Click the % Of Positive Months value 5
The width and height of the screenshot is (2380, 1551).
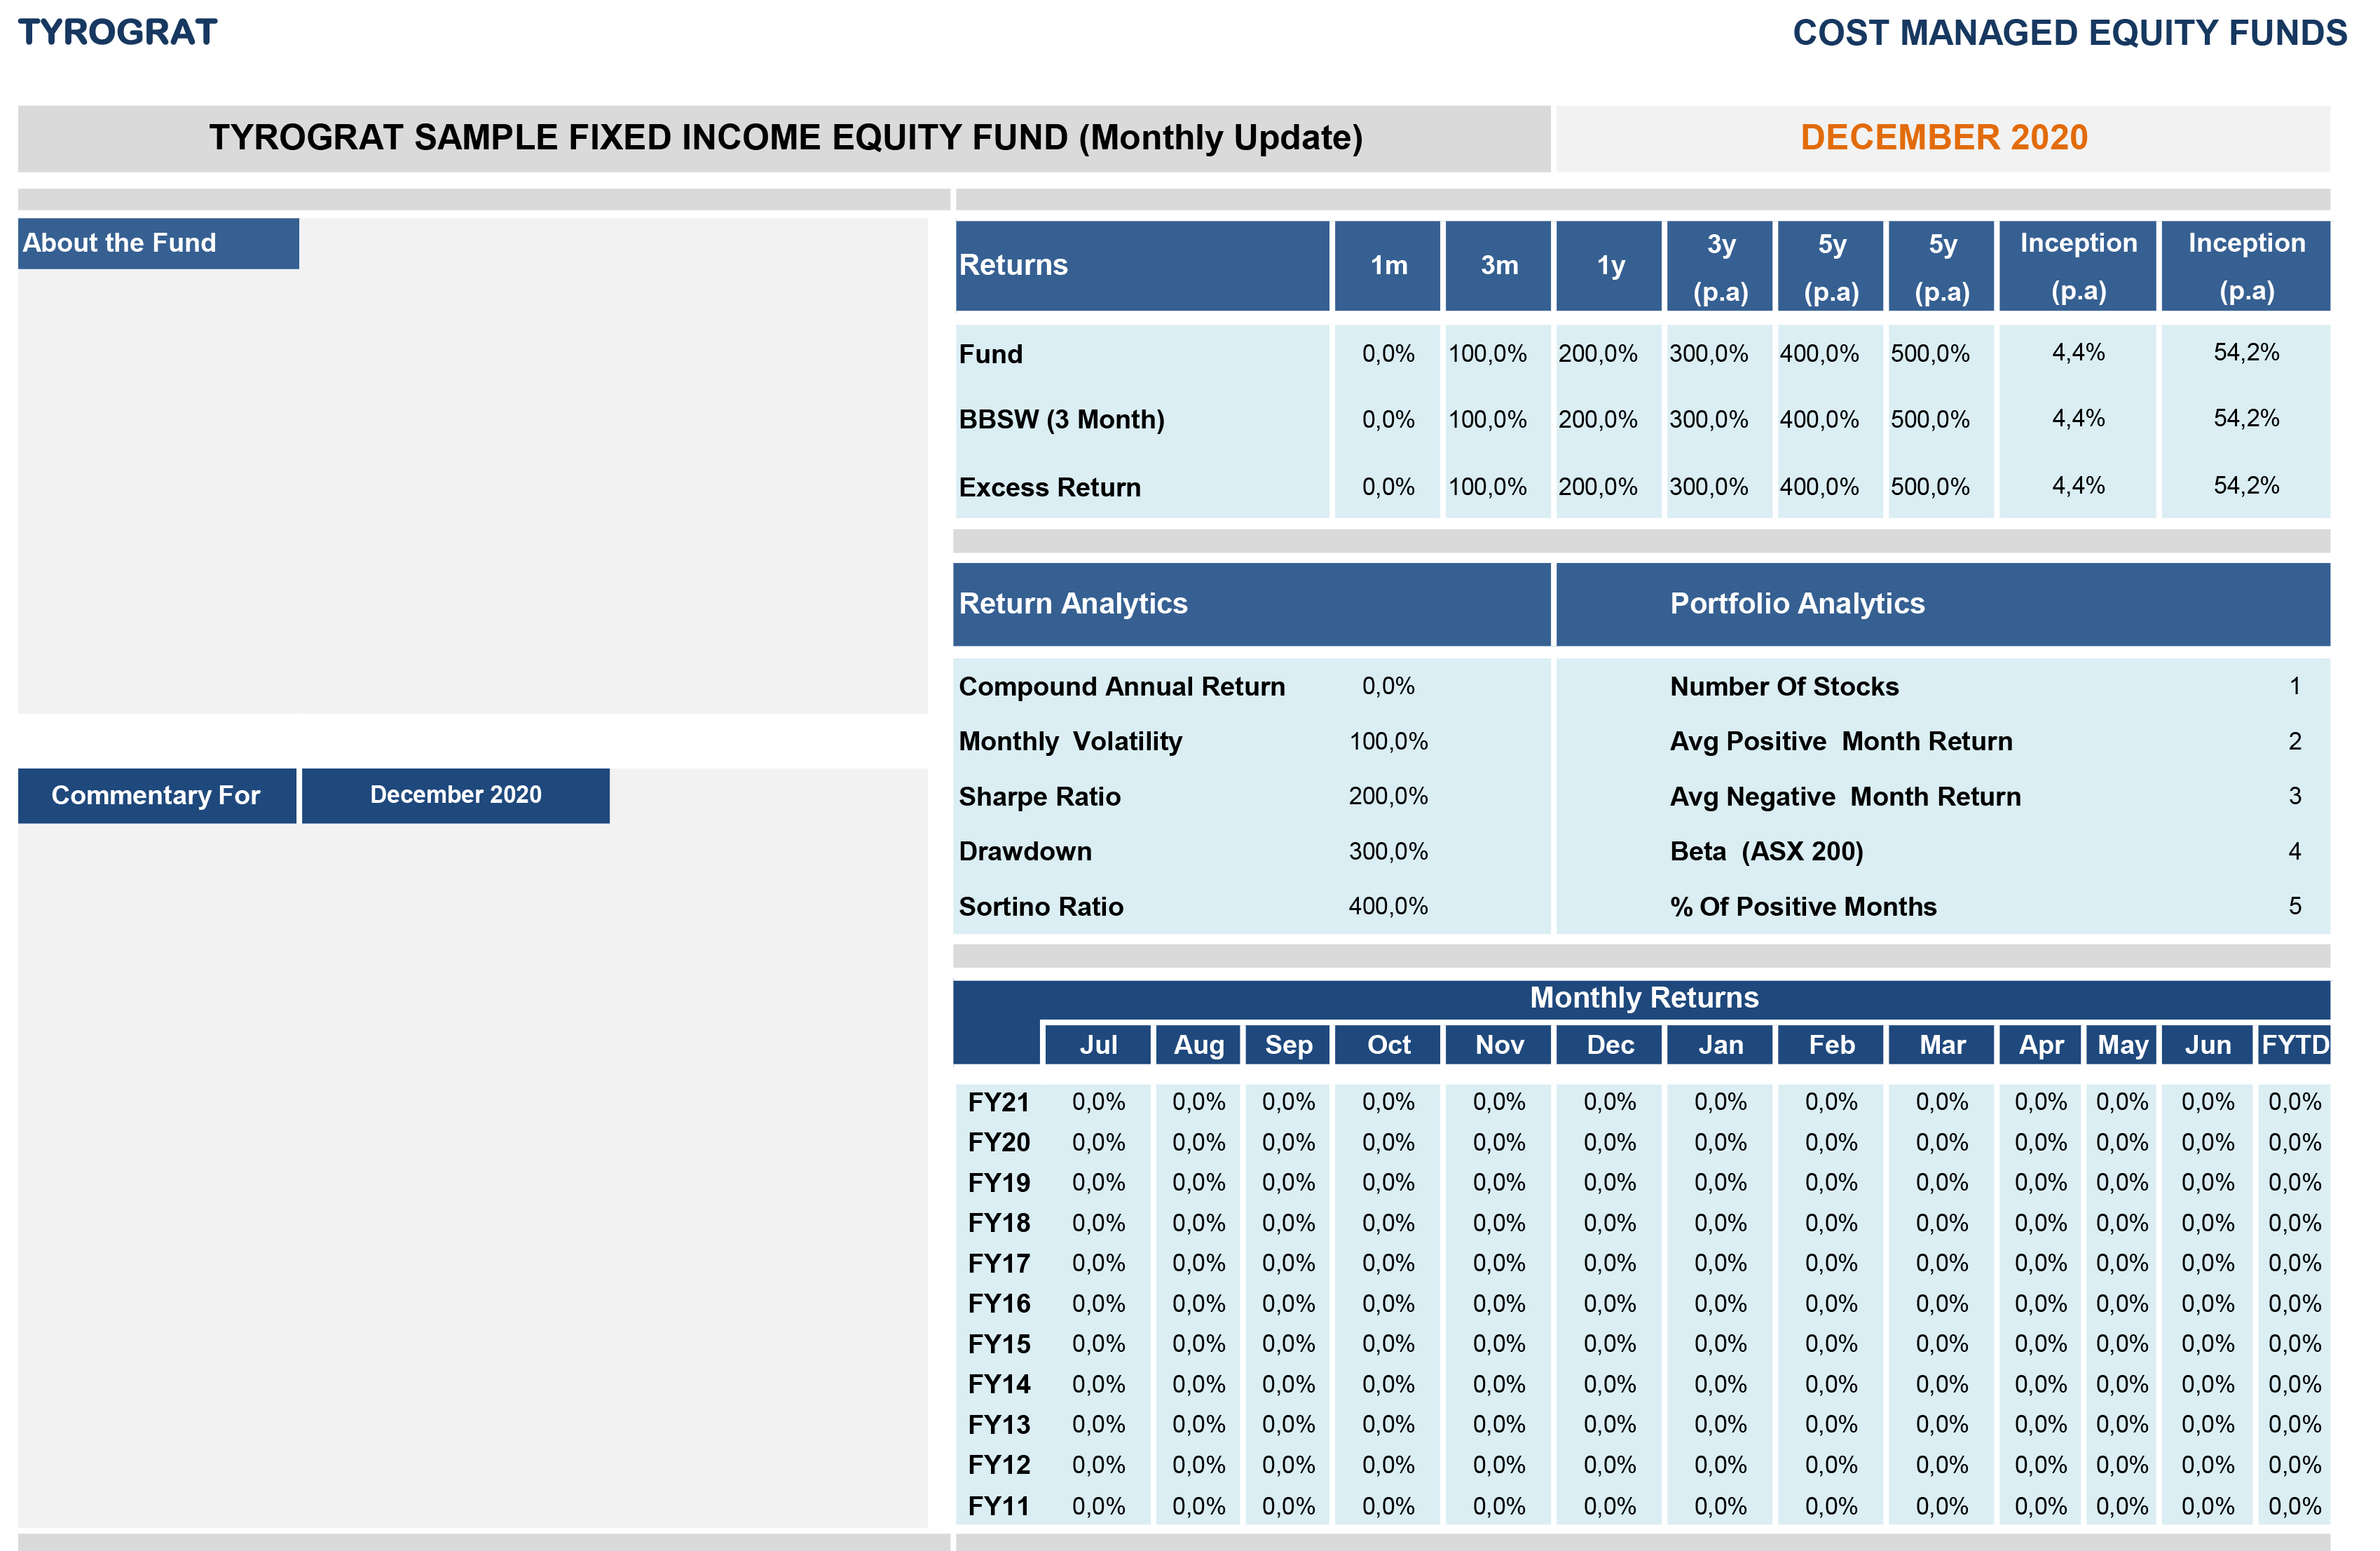pyautogui.click(x=2295, y=907)
